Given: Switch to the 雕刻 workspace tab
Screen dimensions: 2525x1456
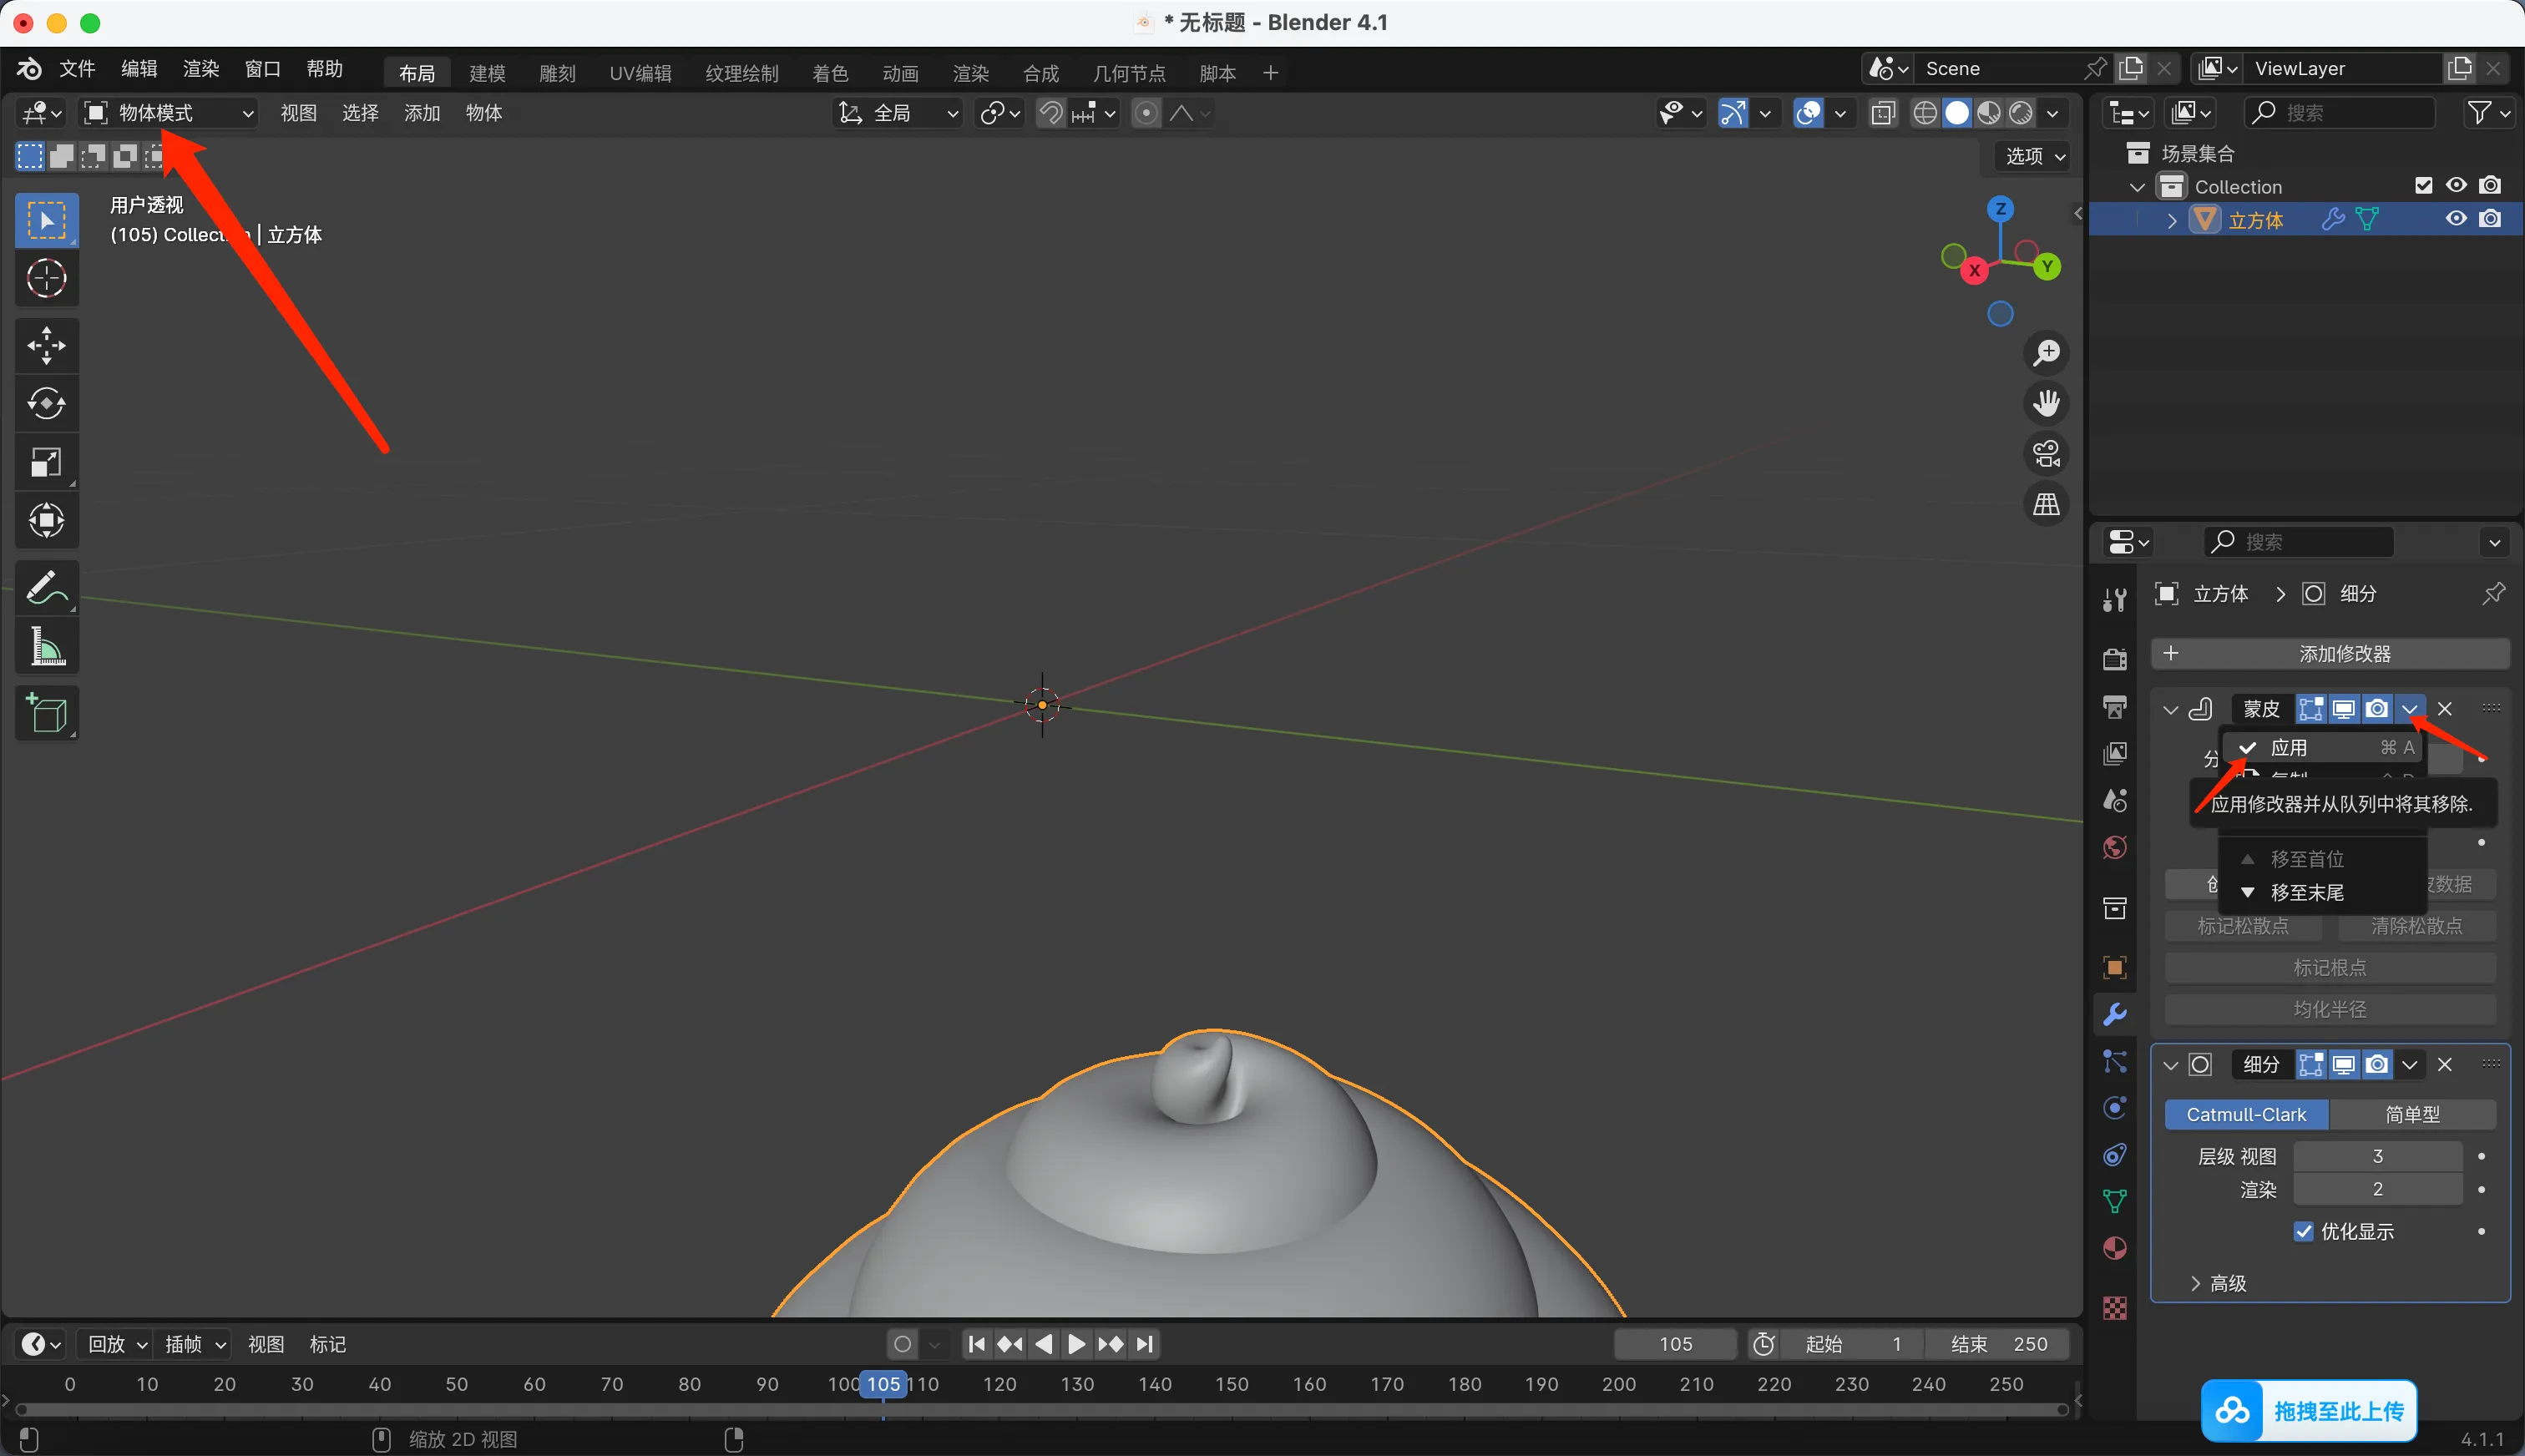Looking at the screenshot, I should (557, 73).
